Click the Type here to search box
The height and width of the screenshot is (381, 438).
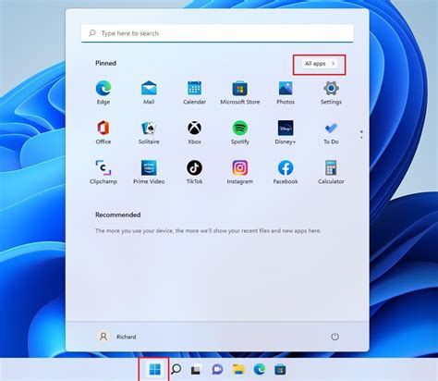point(217,33)
